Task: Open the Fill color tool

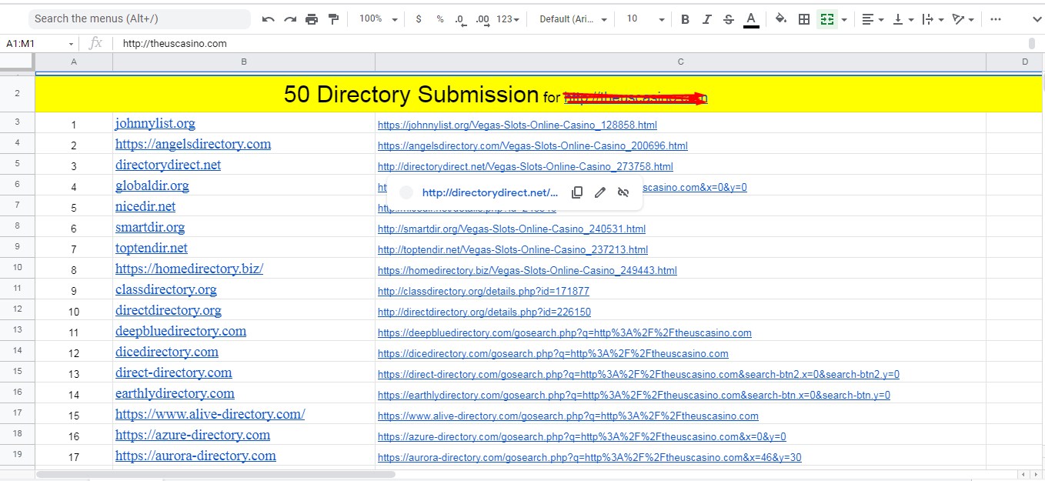Action: pyautogui.click(x=779, y=18)
